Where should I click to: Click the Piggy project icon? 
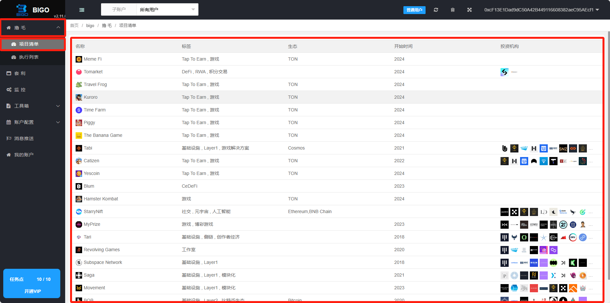point(79,123)
